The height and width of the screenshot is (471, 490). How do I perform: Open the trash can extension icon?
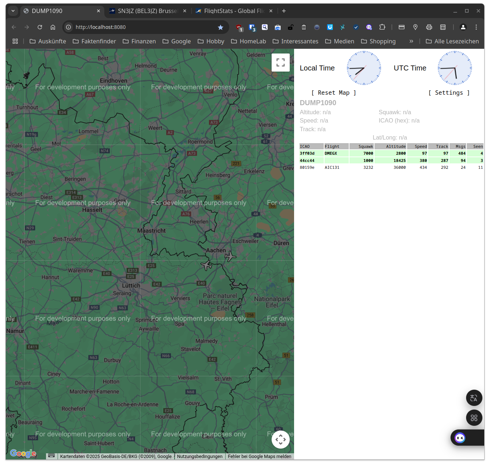[x=304, y=27]
